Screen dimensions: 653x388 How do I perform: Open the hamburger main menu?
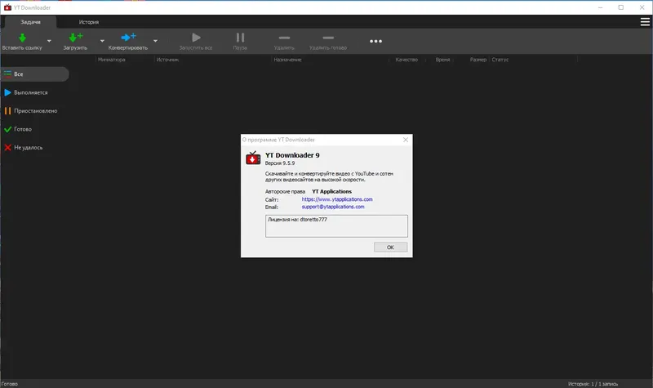(645, 22)
